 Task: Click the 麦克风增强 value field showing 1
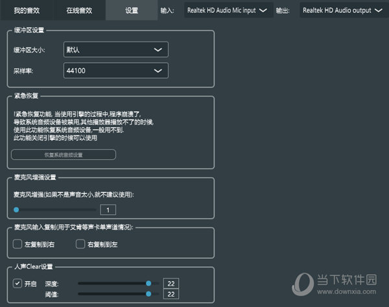click(108, 210)
